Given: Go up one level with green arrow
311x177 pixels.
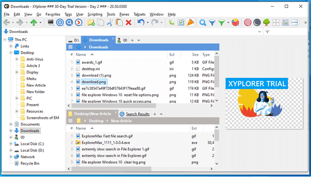Looking at the screenshot, I should (34, 23).
